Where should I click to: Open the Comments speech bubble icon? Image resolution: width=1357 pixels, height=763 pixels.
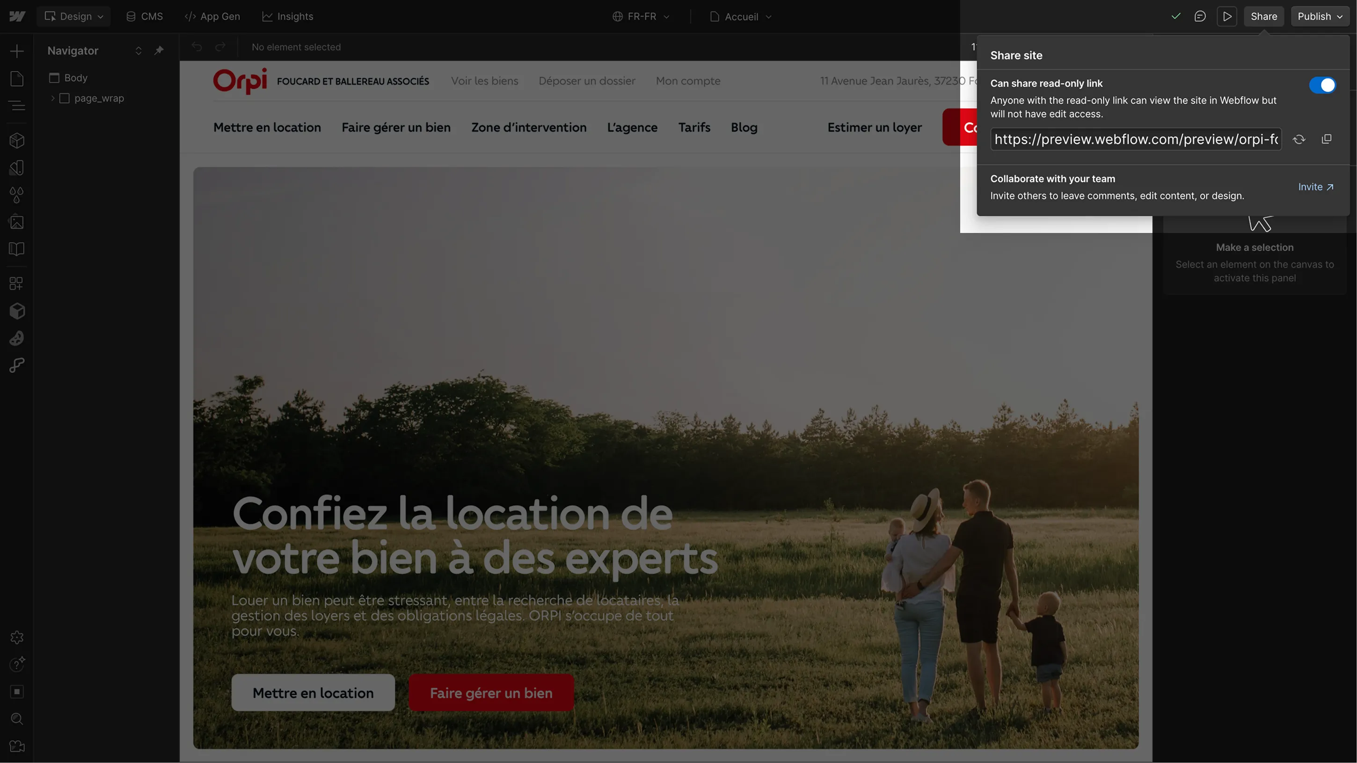click(x=1200, y=16)
